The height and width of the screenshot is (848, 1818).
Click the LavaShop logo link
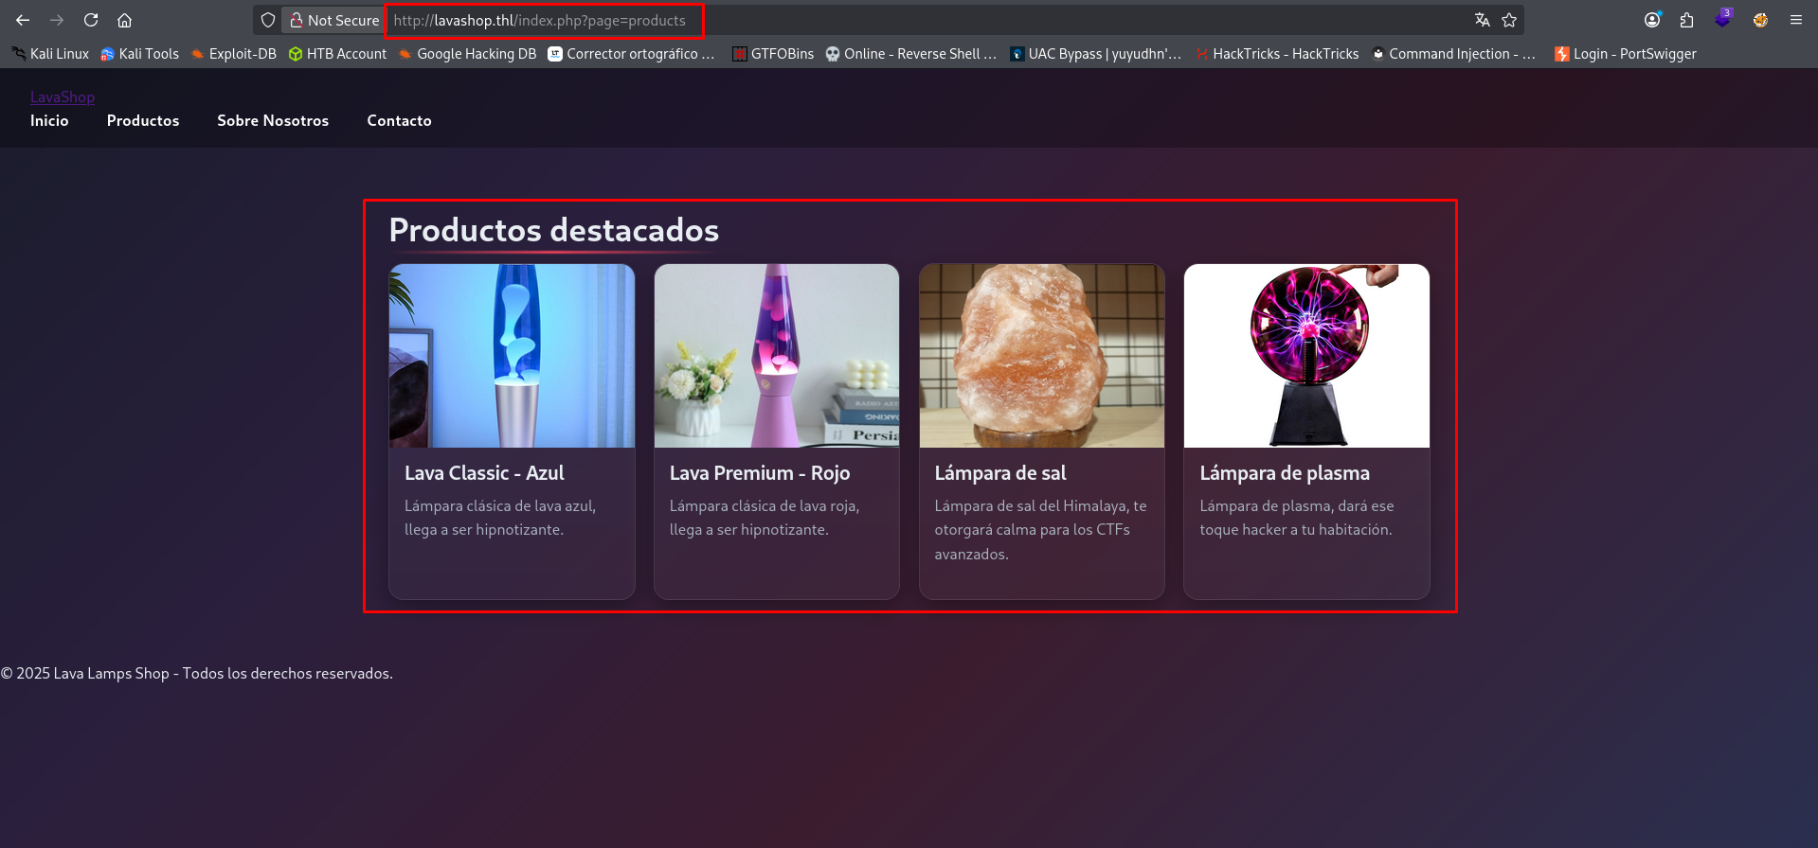coord(63,97)
